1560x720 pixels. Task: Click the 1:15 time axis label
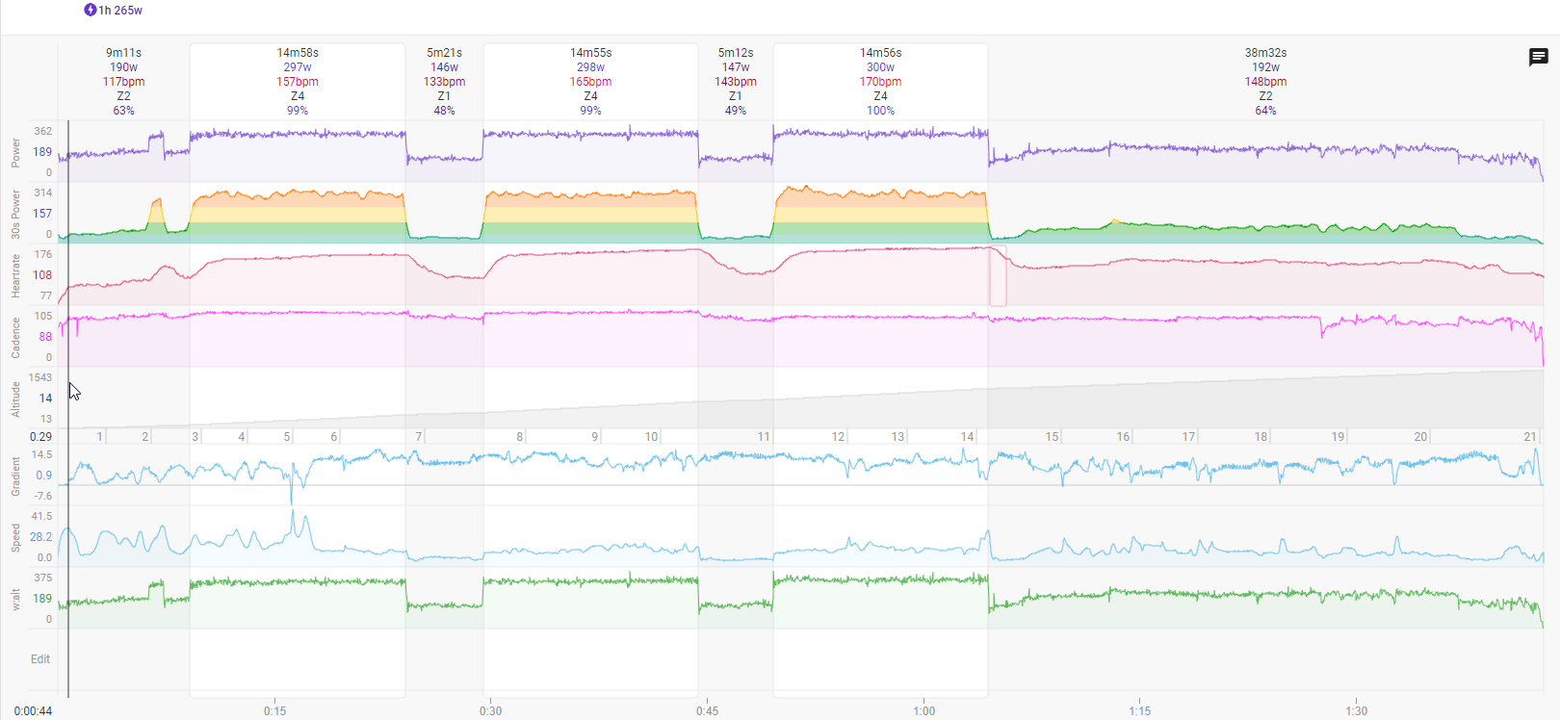point(1139,711)
